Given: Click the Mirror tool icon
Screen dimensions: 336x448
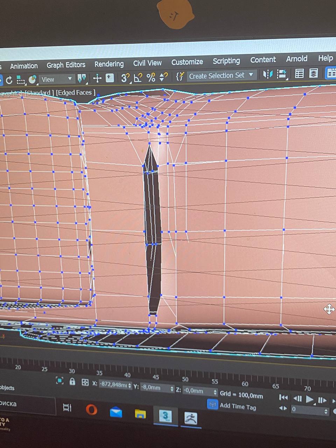Looking at the screenshot, I should pos(267,74).
